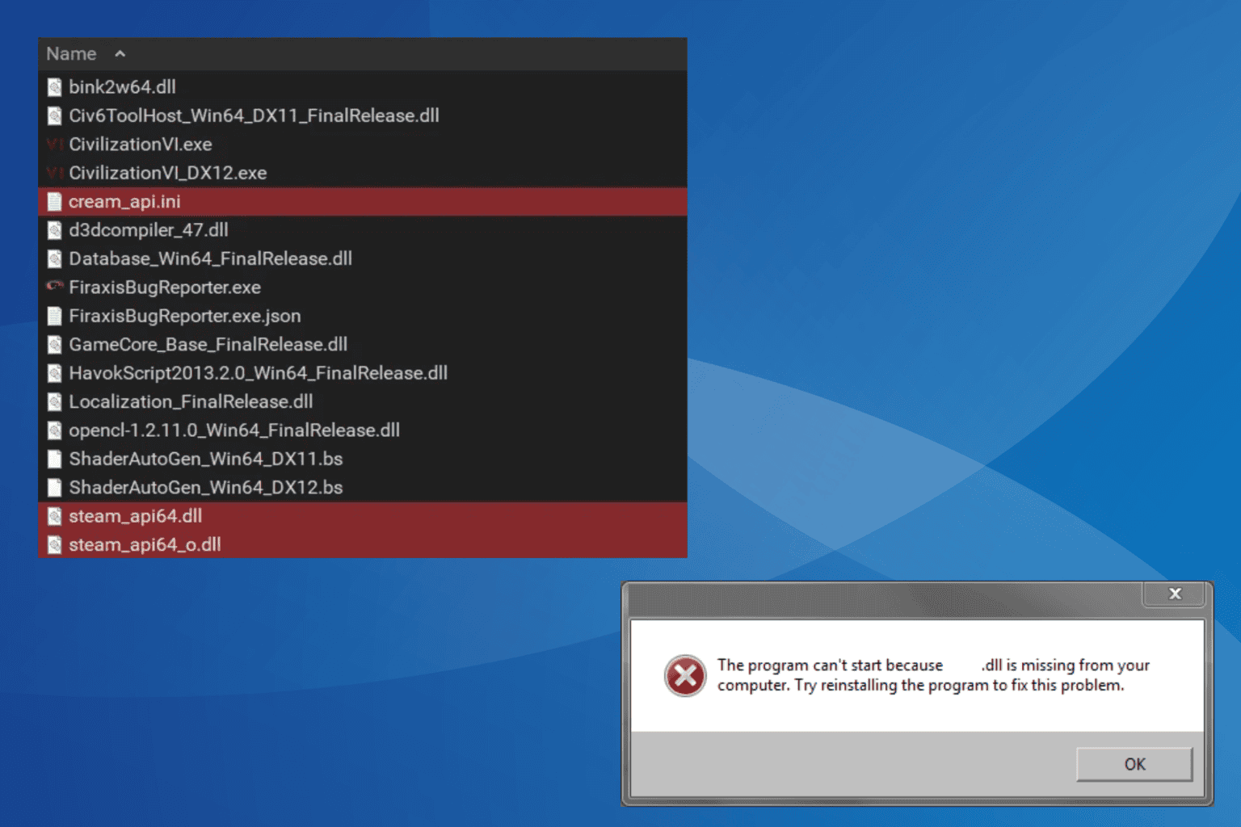Click the d3dcompiler_47.dll file icon
Screen dimensions: 1241x827
[x=54, y=230]
